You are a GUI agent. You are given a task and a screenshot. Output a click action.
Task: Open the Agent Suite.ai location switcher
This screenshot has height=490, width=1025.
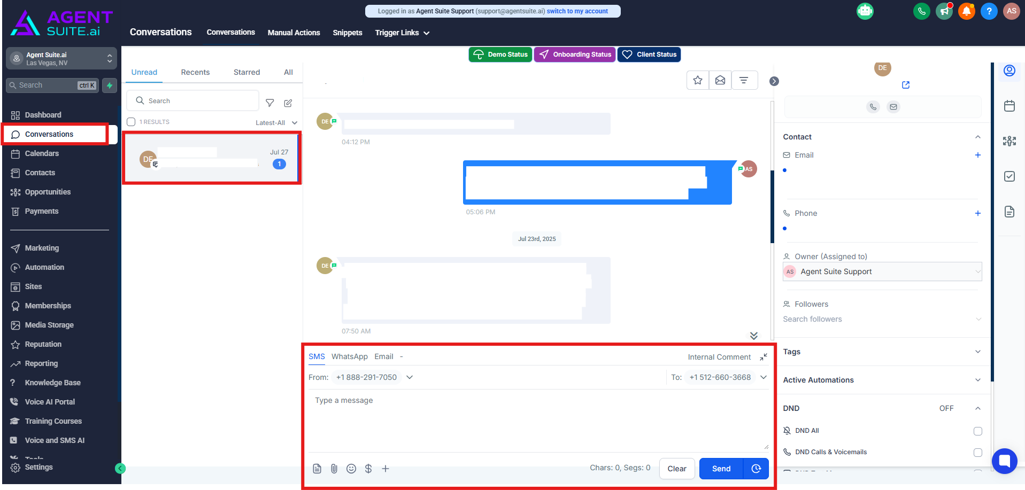(x=61, y=58)
